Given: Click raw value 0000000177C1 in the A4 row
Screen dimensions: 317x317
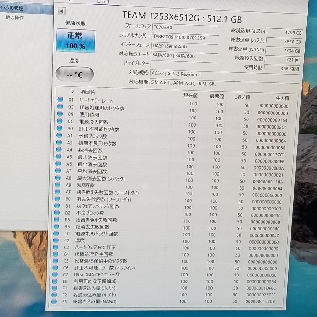Looking at the screenshot, I should (270, 155).
